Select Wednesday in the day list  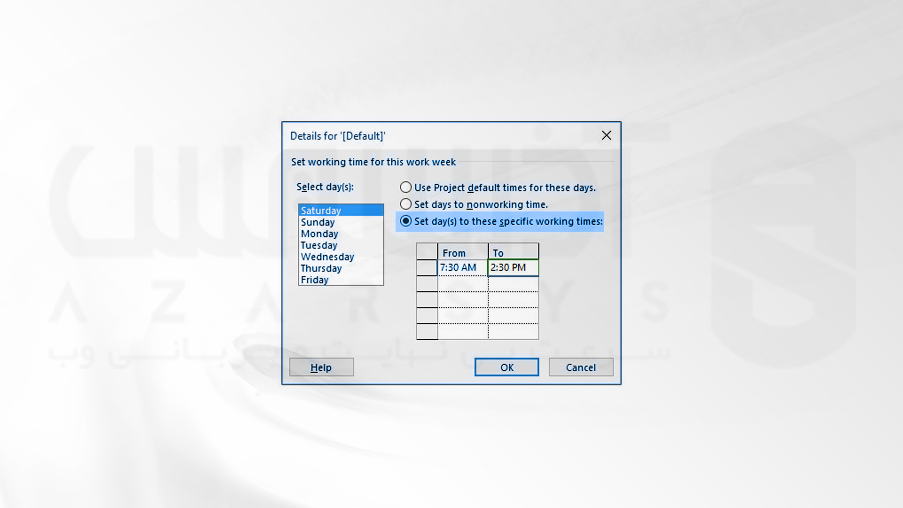341,257
